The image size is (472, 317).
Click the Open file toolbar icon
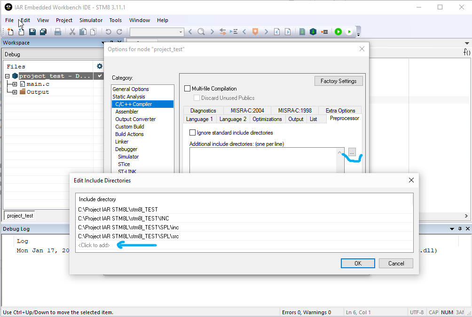coord(21,31)
